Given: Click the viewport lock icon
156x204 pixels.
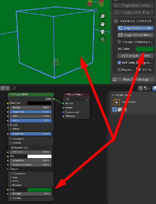Looking at the screenshot, I should coord(103,39).
